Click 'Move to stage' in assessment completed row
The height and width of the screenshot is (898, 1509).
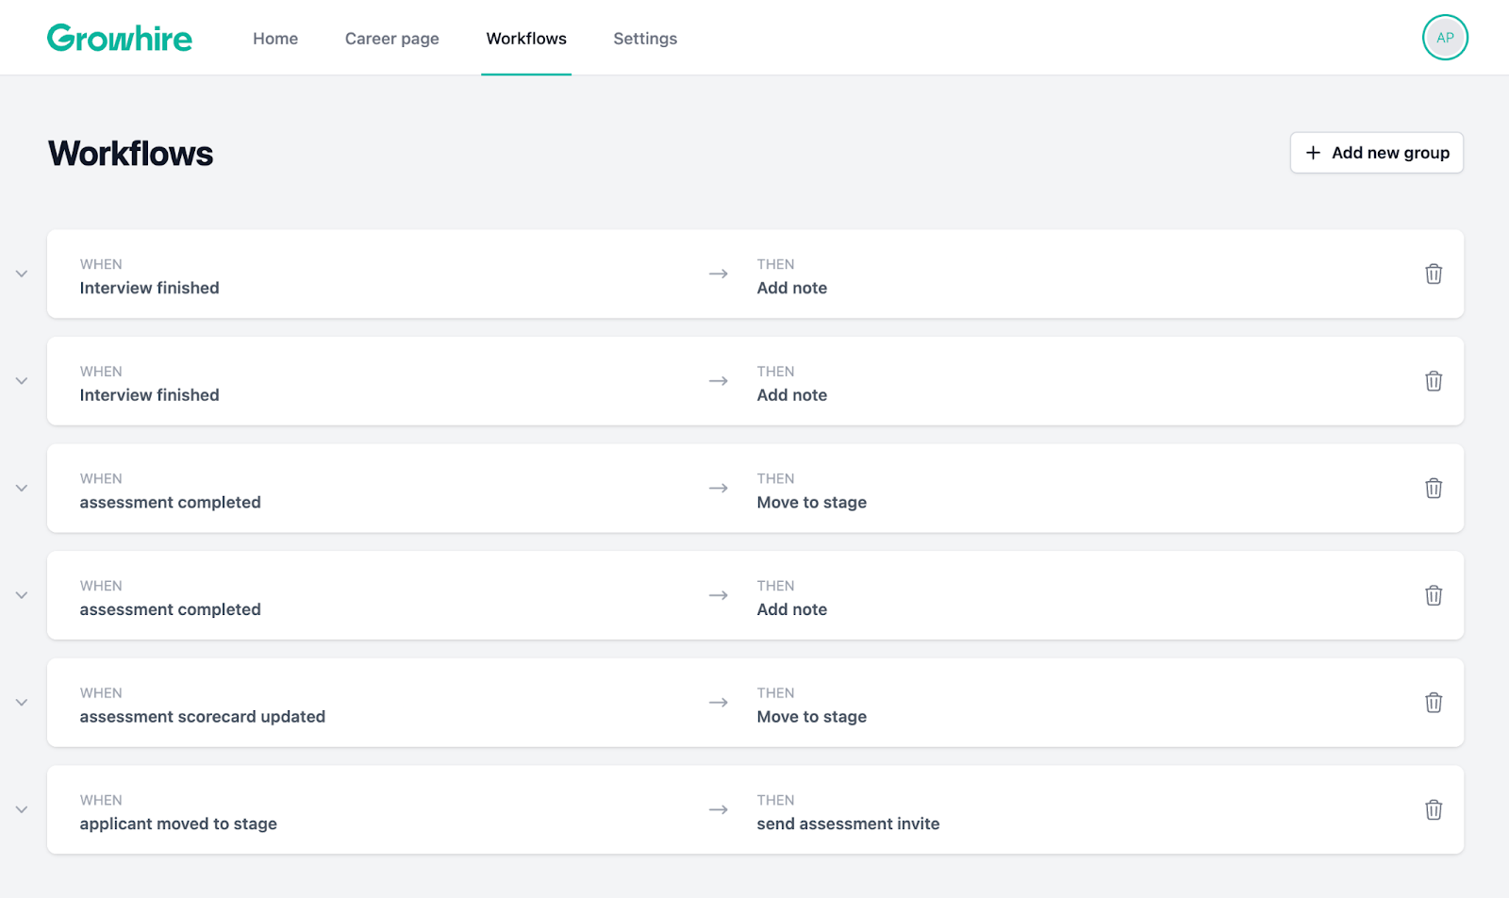click(x=812, y=503)
